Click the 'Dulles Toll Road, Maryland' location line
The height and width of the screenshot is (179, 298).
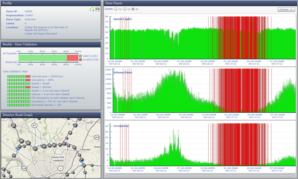pos(41,34)
